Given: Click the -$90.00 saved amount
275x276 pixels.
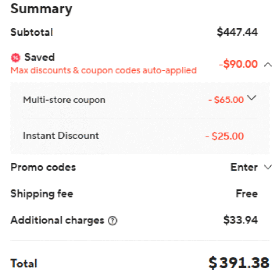Looking at the screenshot, I should [238, 64].
